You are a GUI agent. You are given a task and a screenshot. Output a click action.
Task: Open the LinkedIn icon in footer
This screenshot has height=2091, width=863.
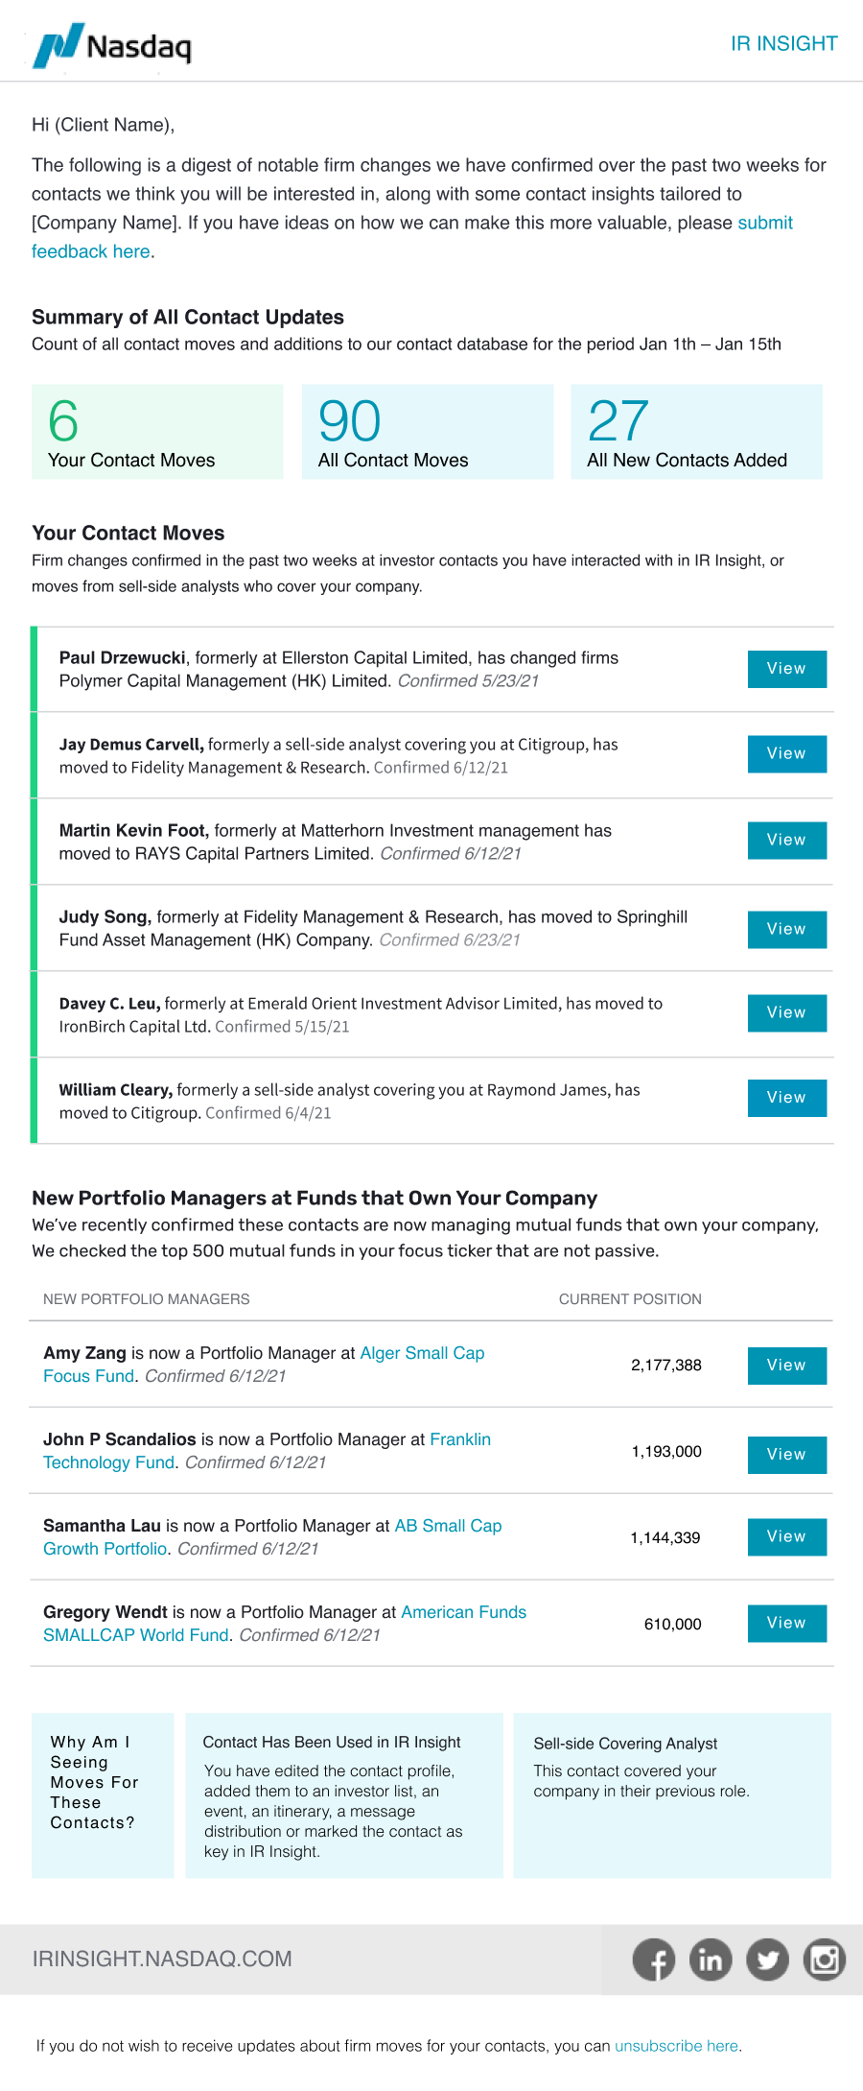(x=711, y=1960)
